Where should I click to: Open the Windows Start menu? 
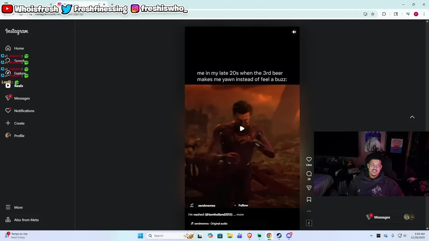click(140, 236)
